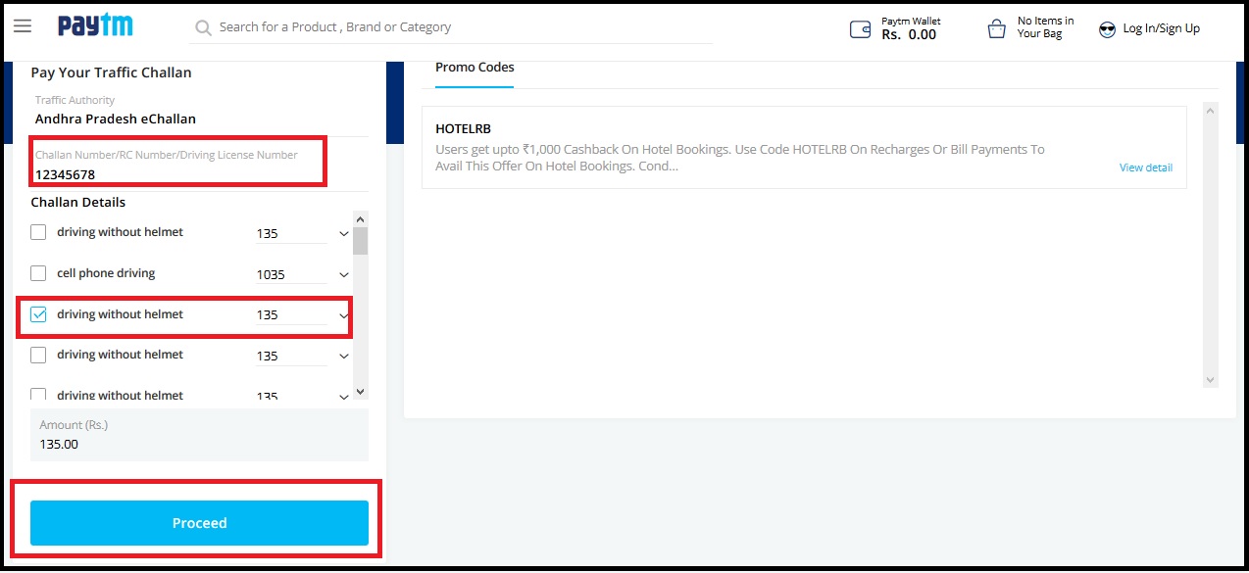
Task: Expand the checked driving without helmet row
Action: [344, 315]
